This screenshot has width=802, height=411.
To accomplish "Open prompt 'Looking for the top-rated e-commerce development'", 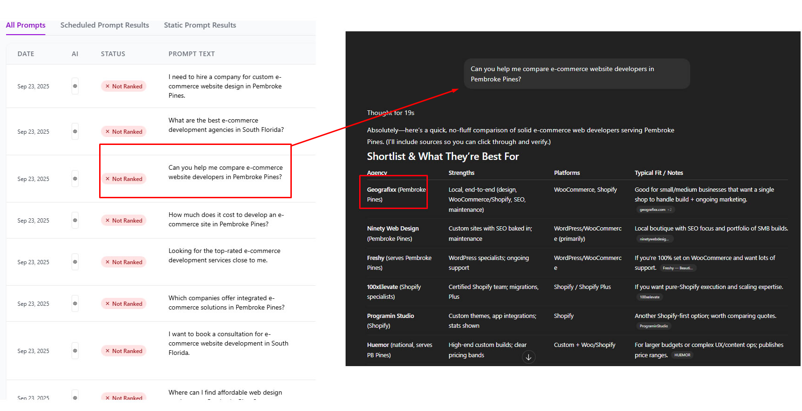I will [x=224, y=255].
